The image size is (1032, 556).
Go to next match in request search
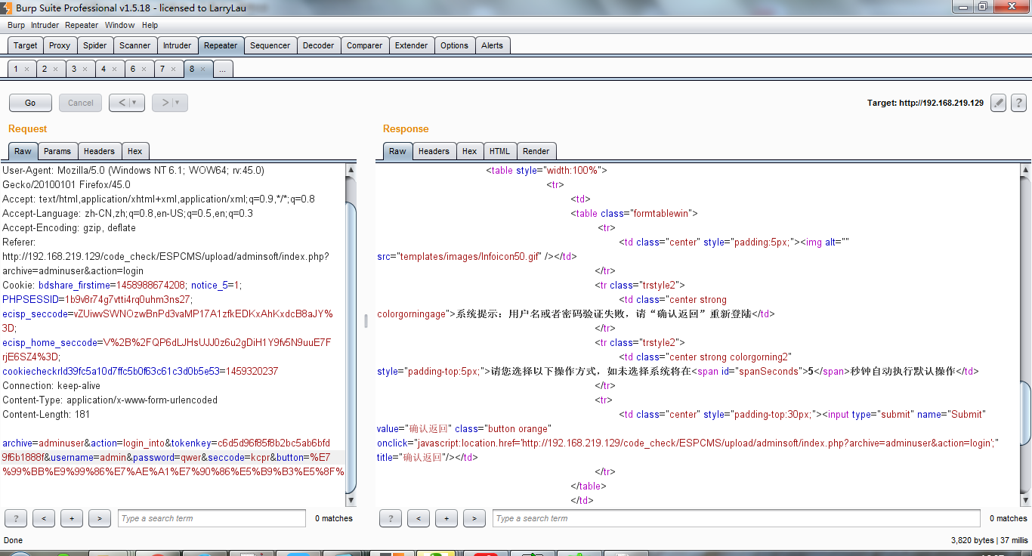pos(100,518)
